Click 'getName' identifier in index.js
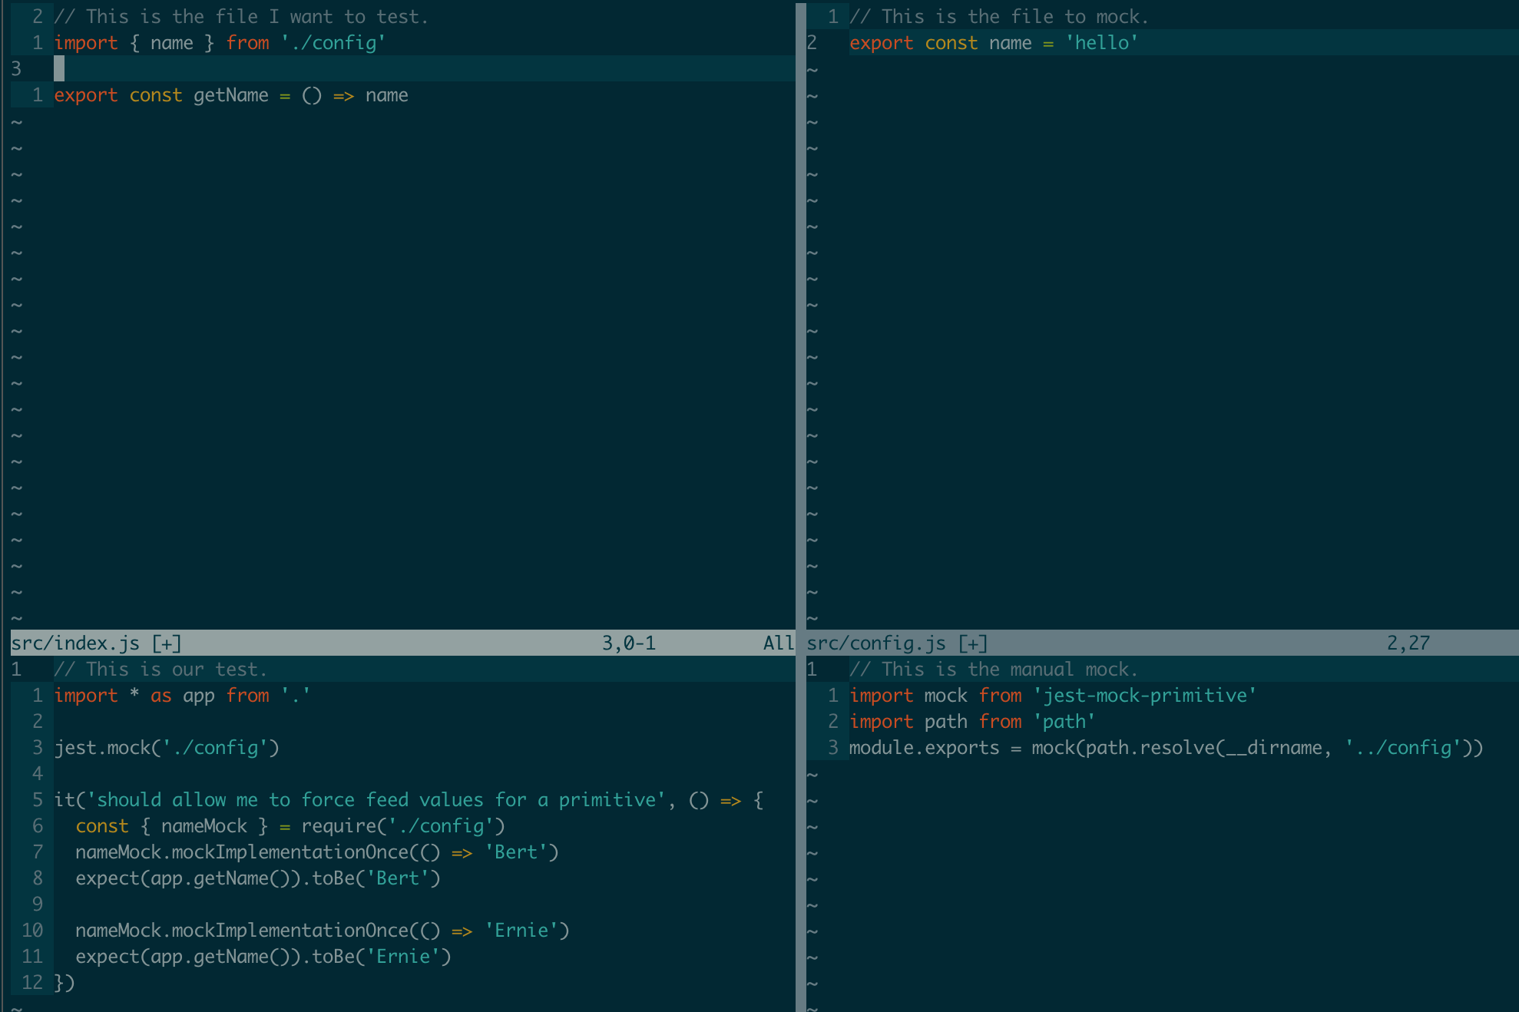 [231, 95]
